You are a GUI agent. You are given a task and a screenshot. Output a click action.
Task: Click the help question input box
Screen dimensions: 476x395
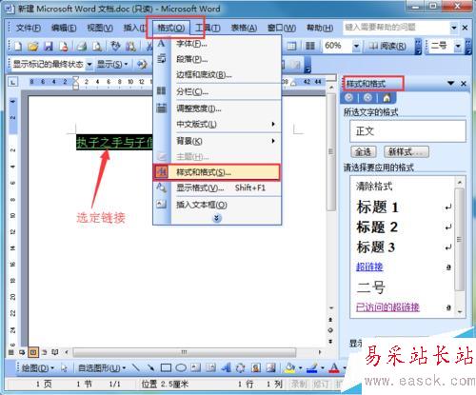tap(396, 28)
